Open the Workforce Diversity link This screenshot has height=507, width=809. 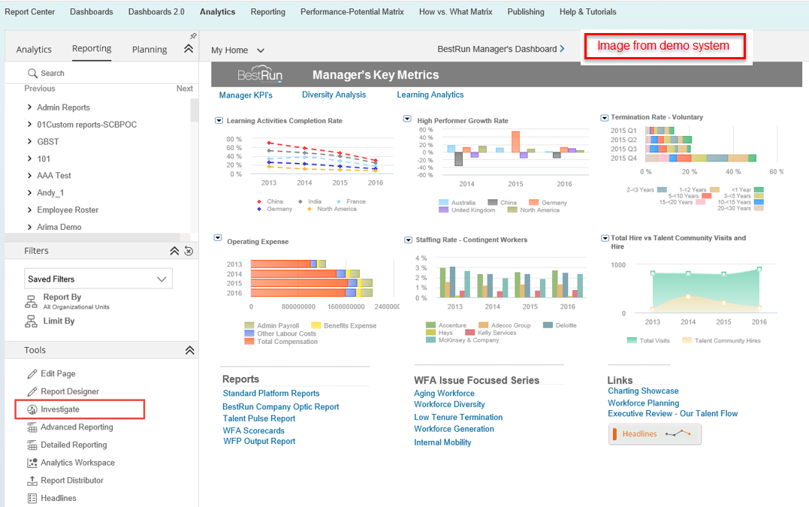449,405
